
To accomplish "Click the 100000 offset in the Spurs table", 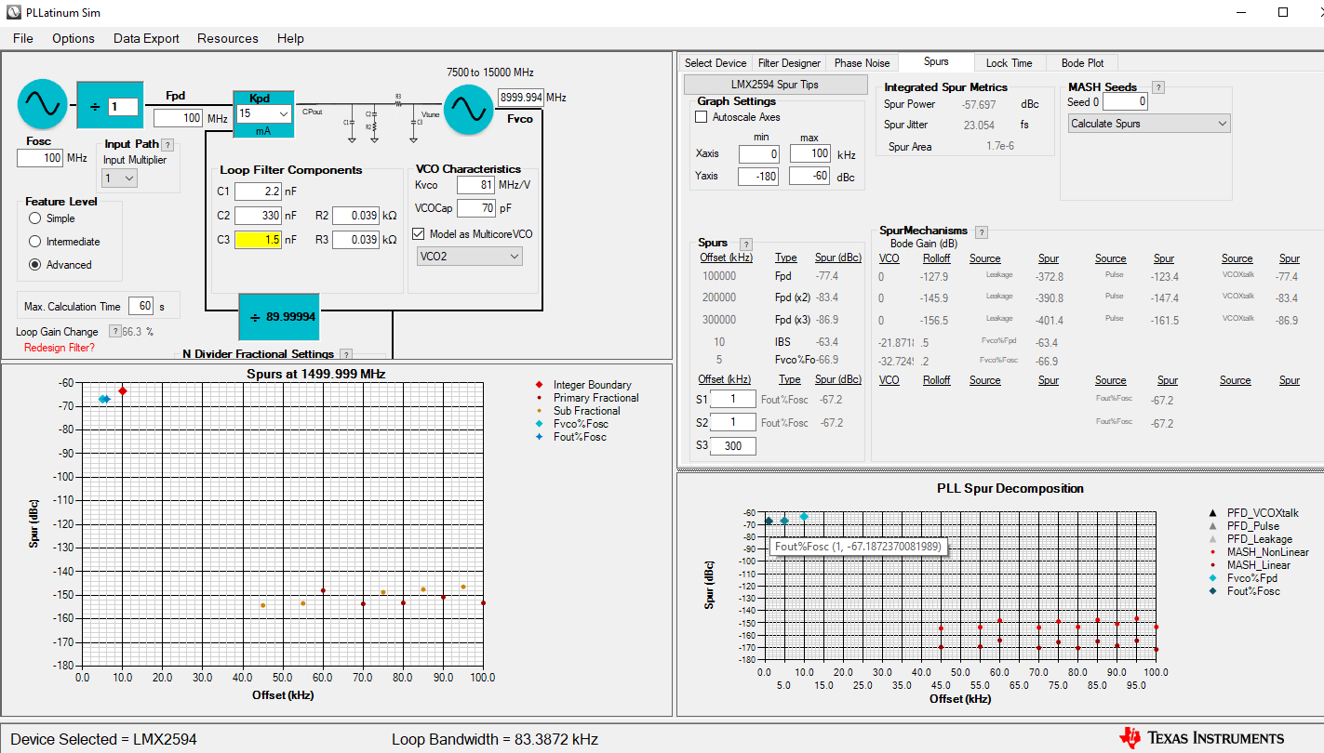I will (718, 276).
